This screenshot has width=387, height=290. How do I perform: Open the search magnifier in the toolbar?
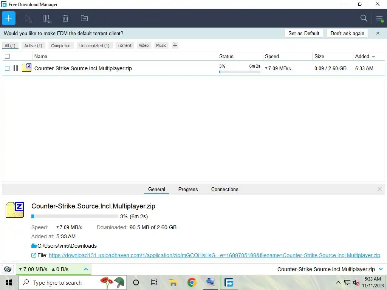point(364,18)
